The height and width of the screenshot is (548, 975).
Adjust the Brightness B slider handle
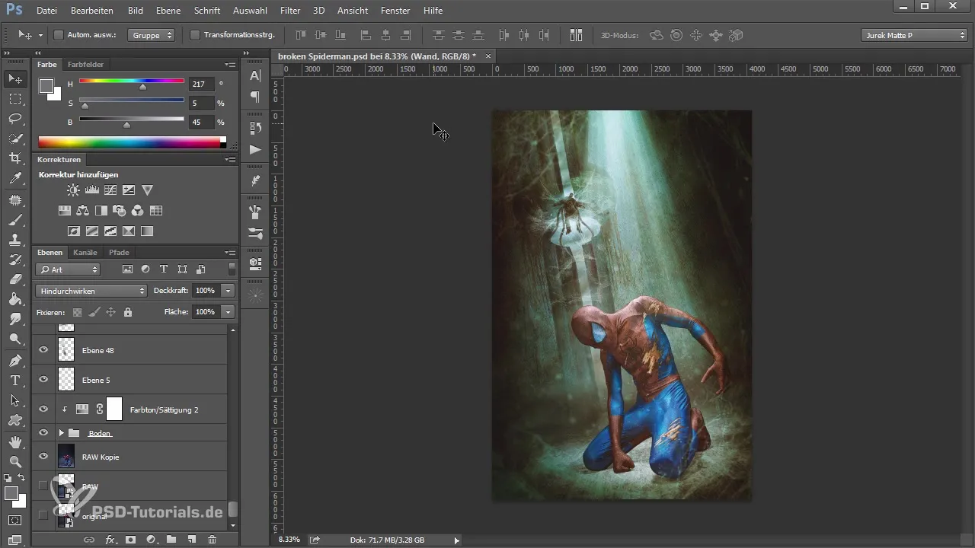point(126,125)
